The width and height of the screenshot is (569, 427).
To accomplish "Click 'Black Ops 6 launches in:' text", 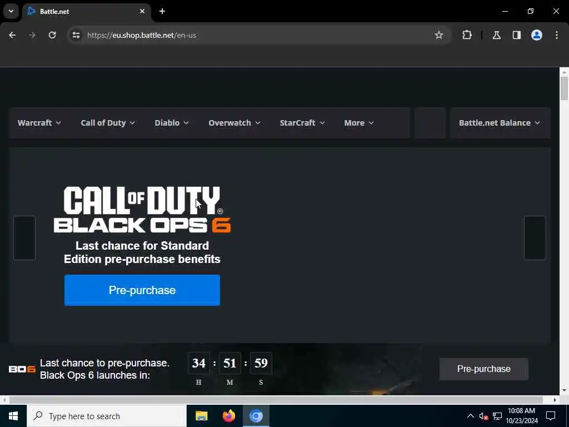I will pyautogui.click(x=94, y=375).
